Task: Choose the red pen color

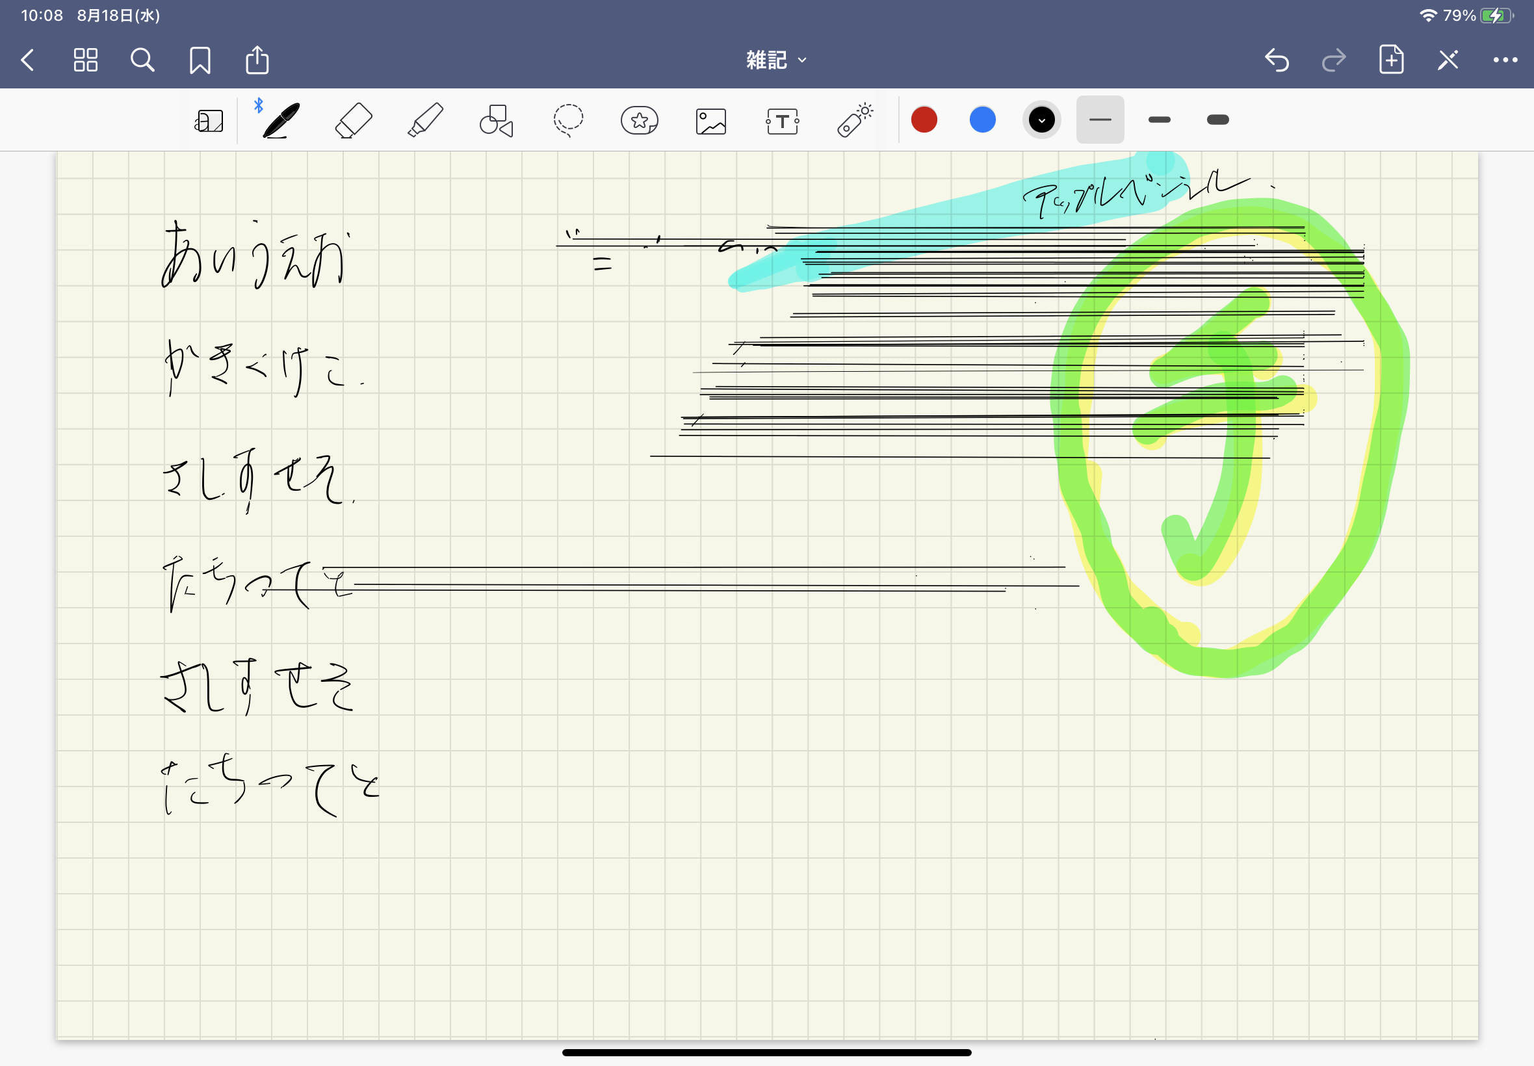Action: point(924,120)
